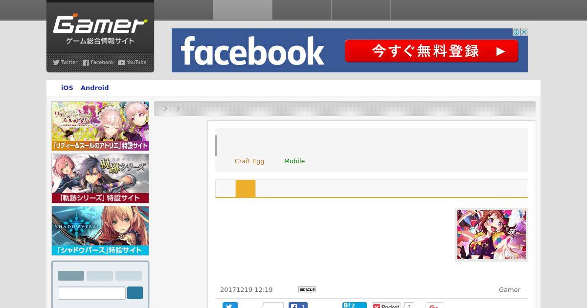Image resolution: width=587 pixels, height=308 pixels.
Task: Focus the sidebar search text field
Action: click(x=91, y=293)
